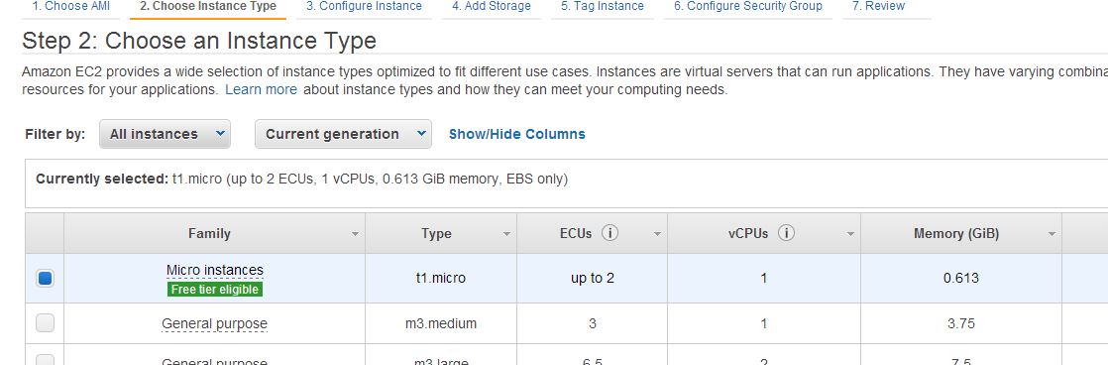Click the ECUs column sort arrow
This screenshot has height=365, width=1108.
tap(657, 234)
